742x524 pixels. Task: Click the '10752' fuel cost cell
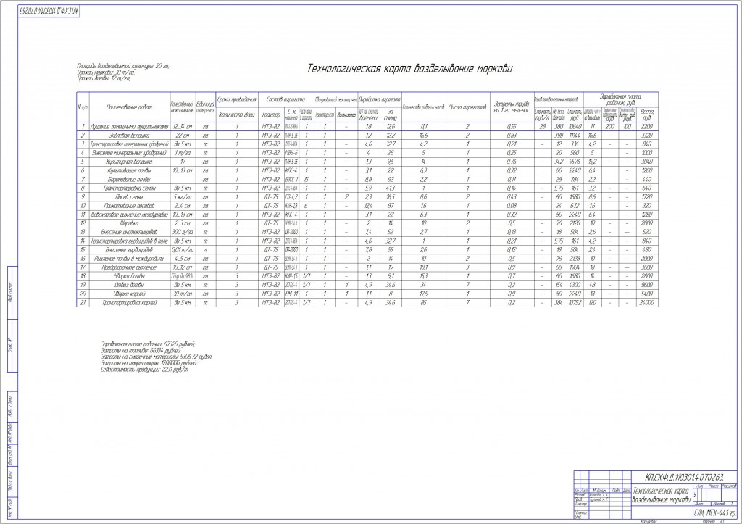(x=575, y=303)
